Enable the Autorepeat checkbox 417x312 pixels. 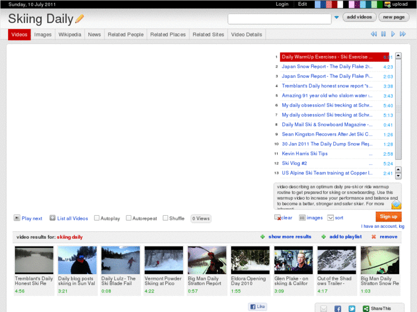[x=128, y=218]
